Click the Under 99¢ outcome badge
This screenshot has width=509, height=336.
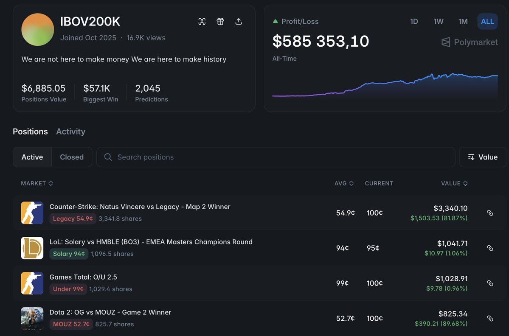point(68,289)
